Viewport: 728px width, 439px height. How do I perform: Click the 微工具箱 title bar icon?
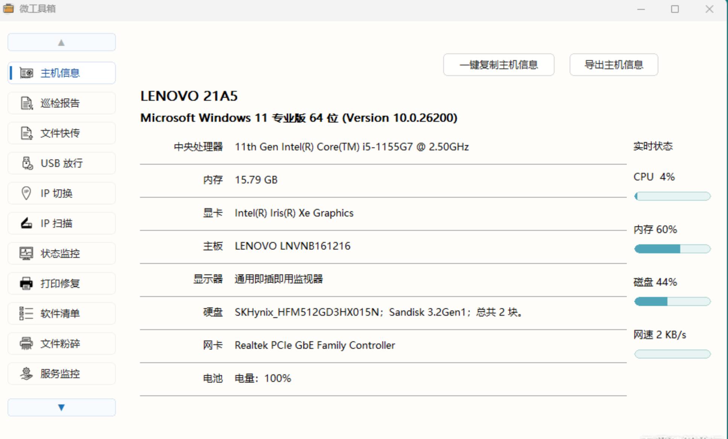point(8,8)
